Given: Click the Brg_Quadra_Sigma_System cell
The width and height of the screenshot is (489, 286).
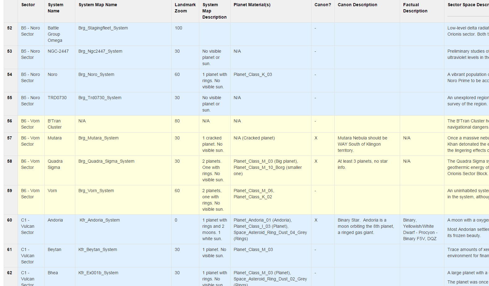Looking at the screenshot, I should pos(123,170).
